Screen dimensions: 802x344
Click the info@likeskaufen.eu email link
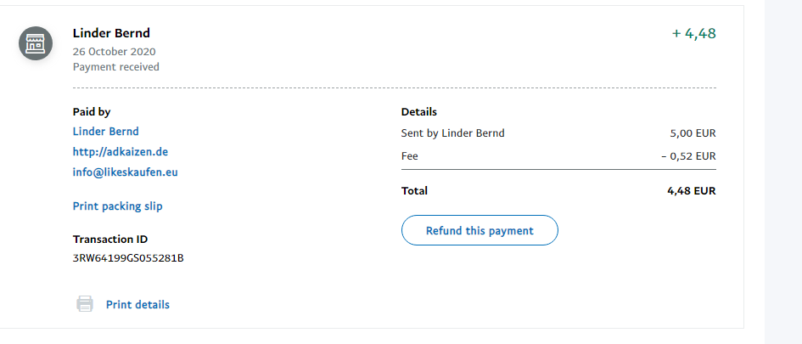click(126, 172)
